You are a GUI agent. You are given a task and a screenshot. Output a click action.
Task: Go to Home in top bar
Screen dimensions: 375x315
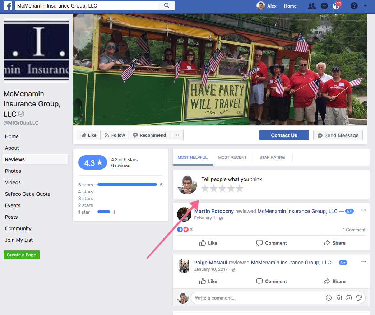290,6
